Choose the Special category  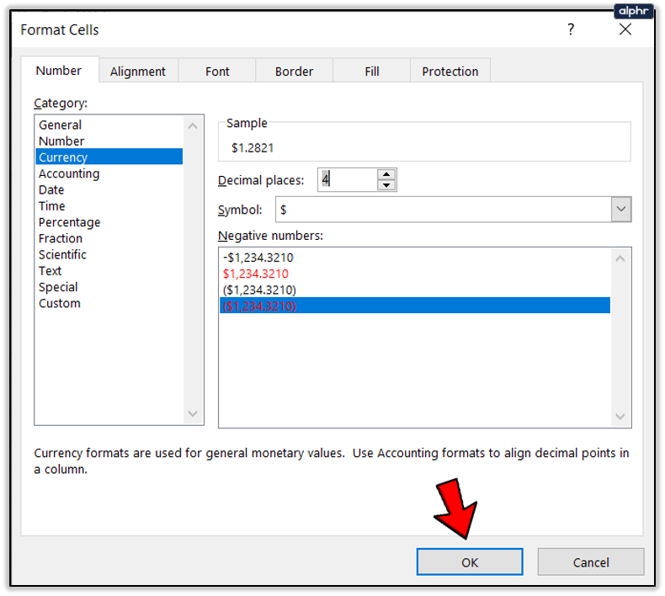click(x=109, y=287)
